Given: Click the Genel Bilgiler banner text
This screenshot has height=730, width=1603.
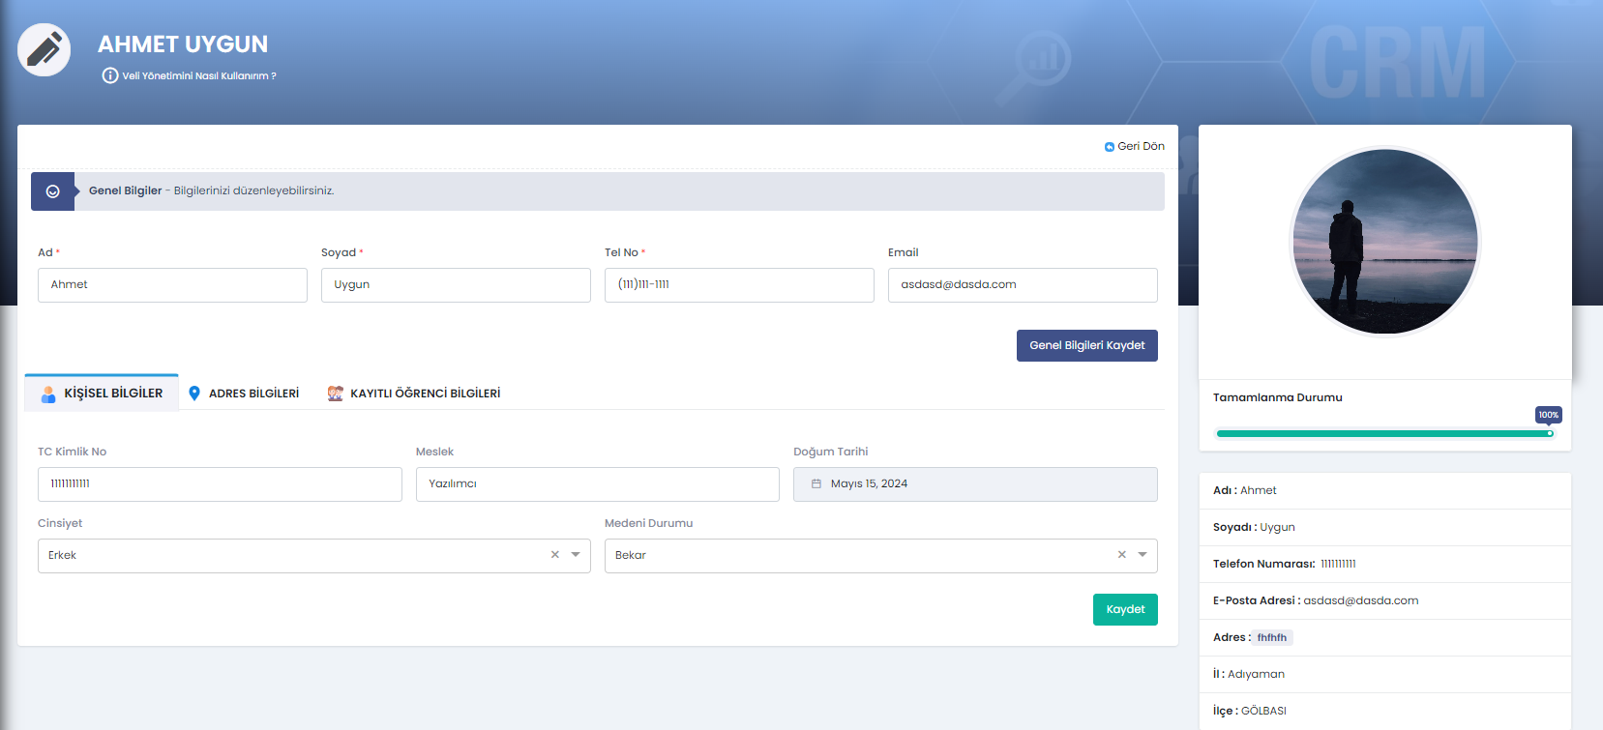Looking at the screenshot, I should 212,191.
